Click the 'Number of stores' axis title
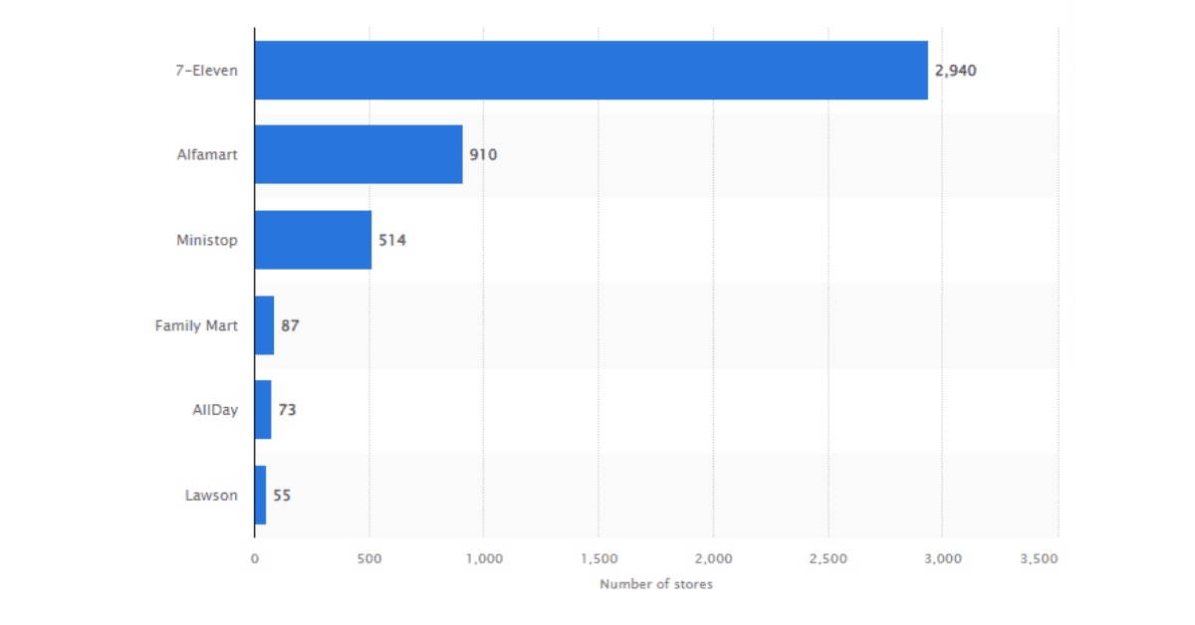The width and height of the screenshot is (1195, 625). [656, 584]
